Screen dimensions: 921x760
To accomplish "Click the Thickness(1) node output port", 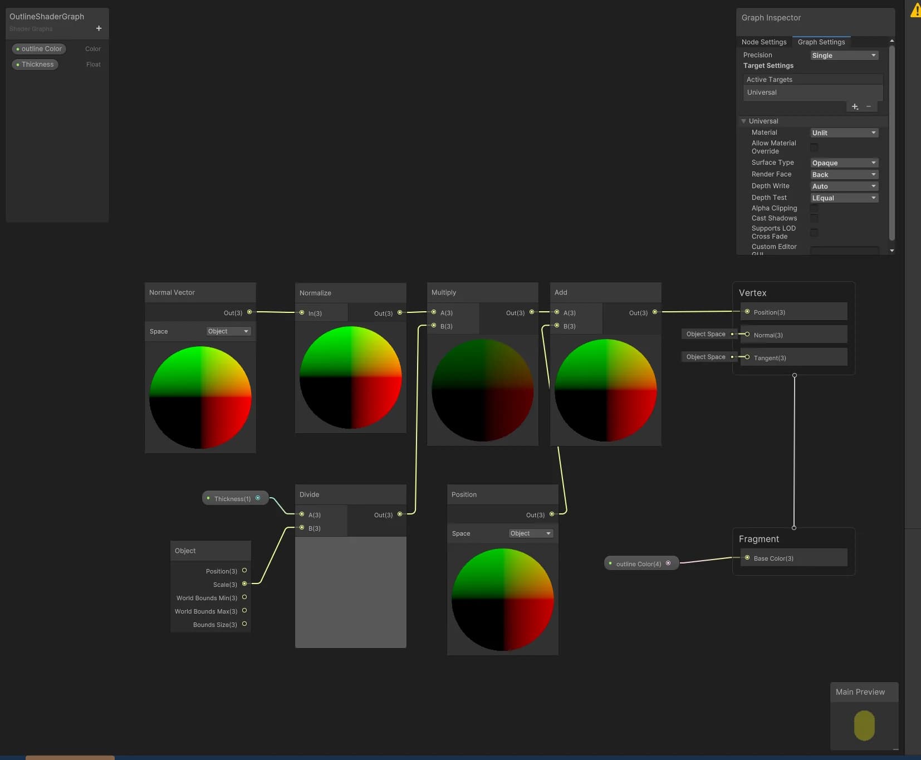I will tap(258, 498).
